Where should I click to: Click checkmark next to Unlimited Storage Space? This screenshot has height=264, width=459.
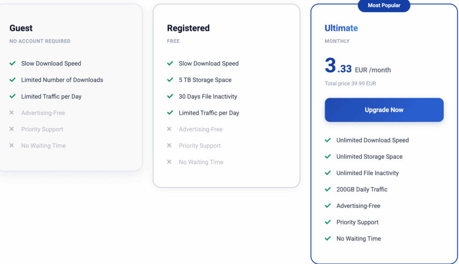(328, 156)
